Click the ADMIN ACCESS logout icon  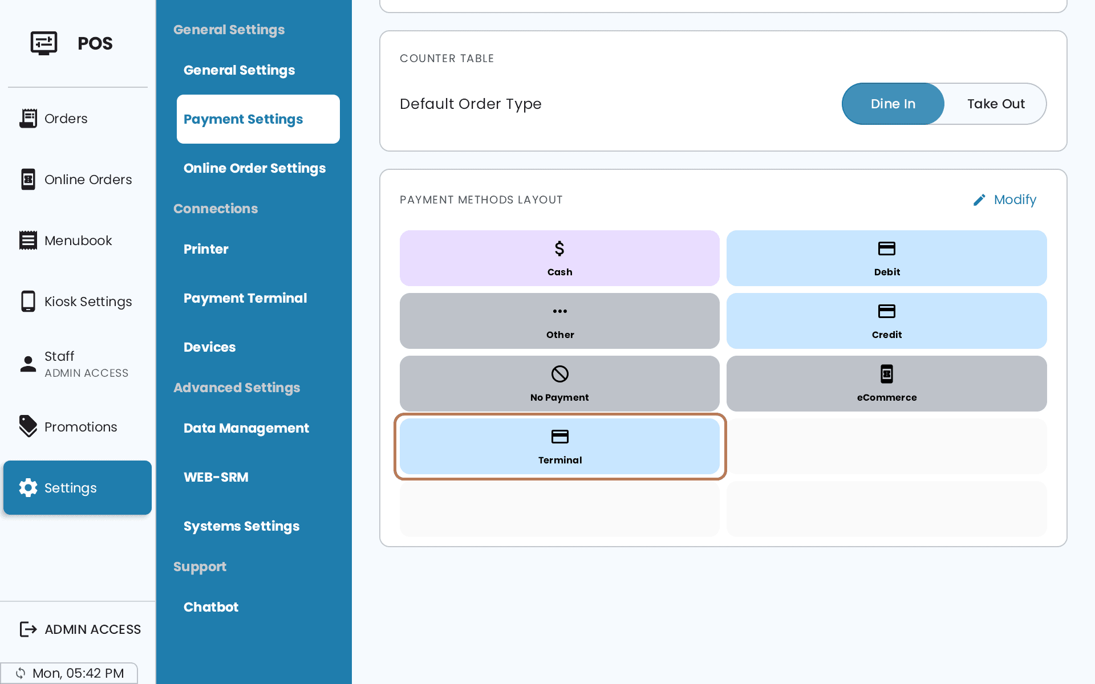tap(28, 629)
